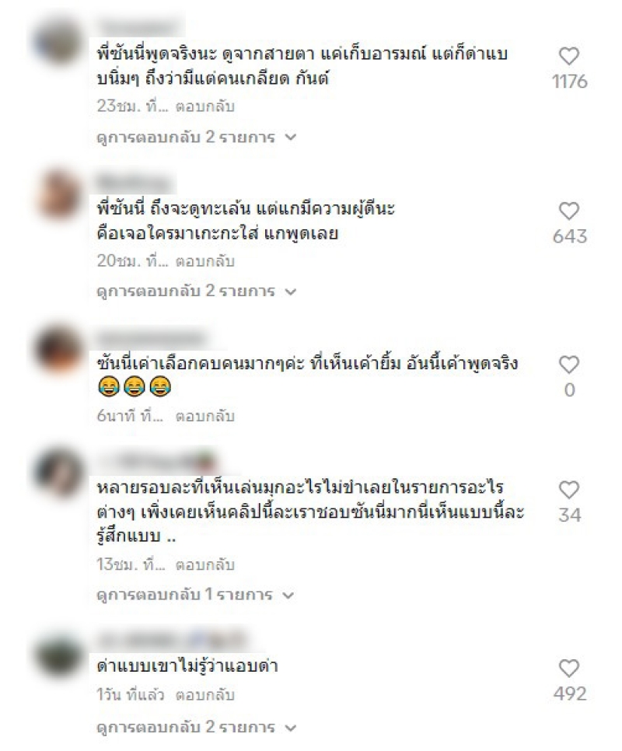Viewport: 622px width, 751px height.
Task: Reply to the 6นาที comment via ตอบกลับ
Action: point(205,416)
